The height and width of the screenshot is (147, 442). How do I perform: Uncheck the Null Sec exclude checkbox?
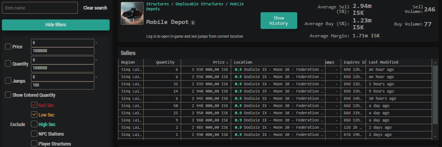click(x=34, y=105)
